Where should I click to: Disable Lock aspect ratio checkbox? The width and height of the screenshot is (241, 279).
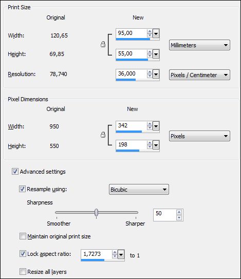point(23,254)
